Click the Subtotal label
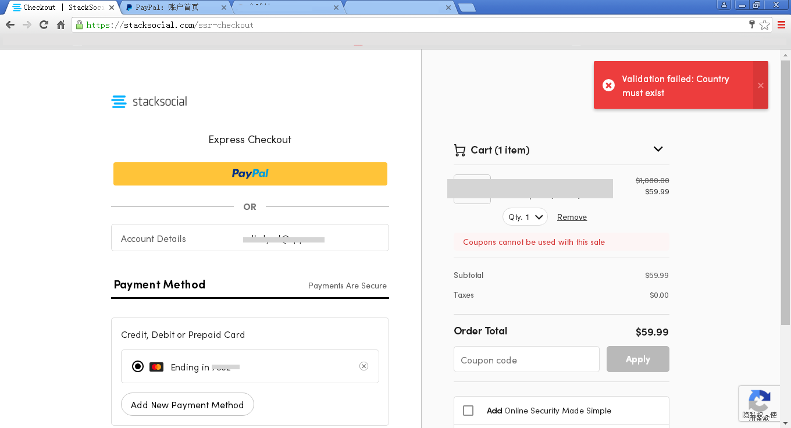Viewport: 791px width, 428px height. coord(468,275)
